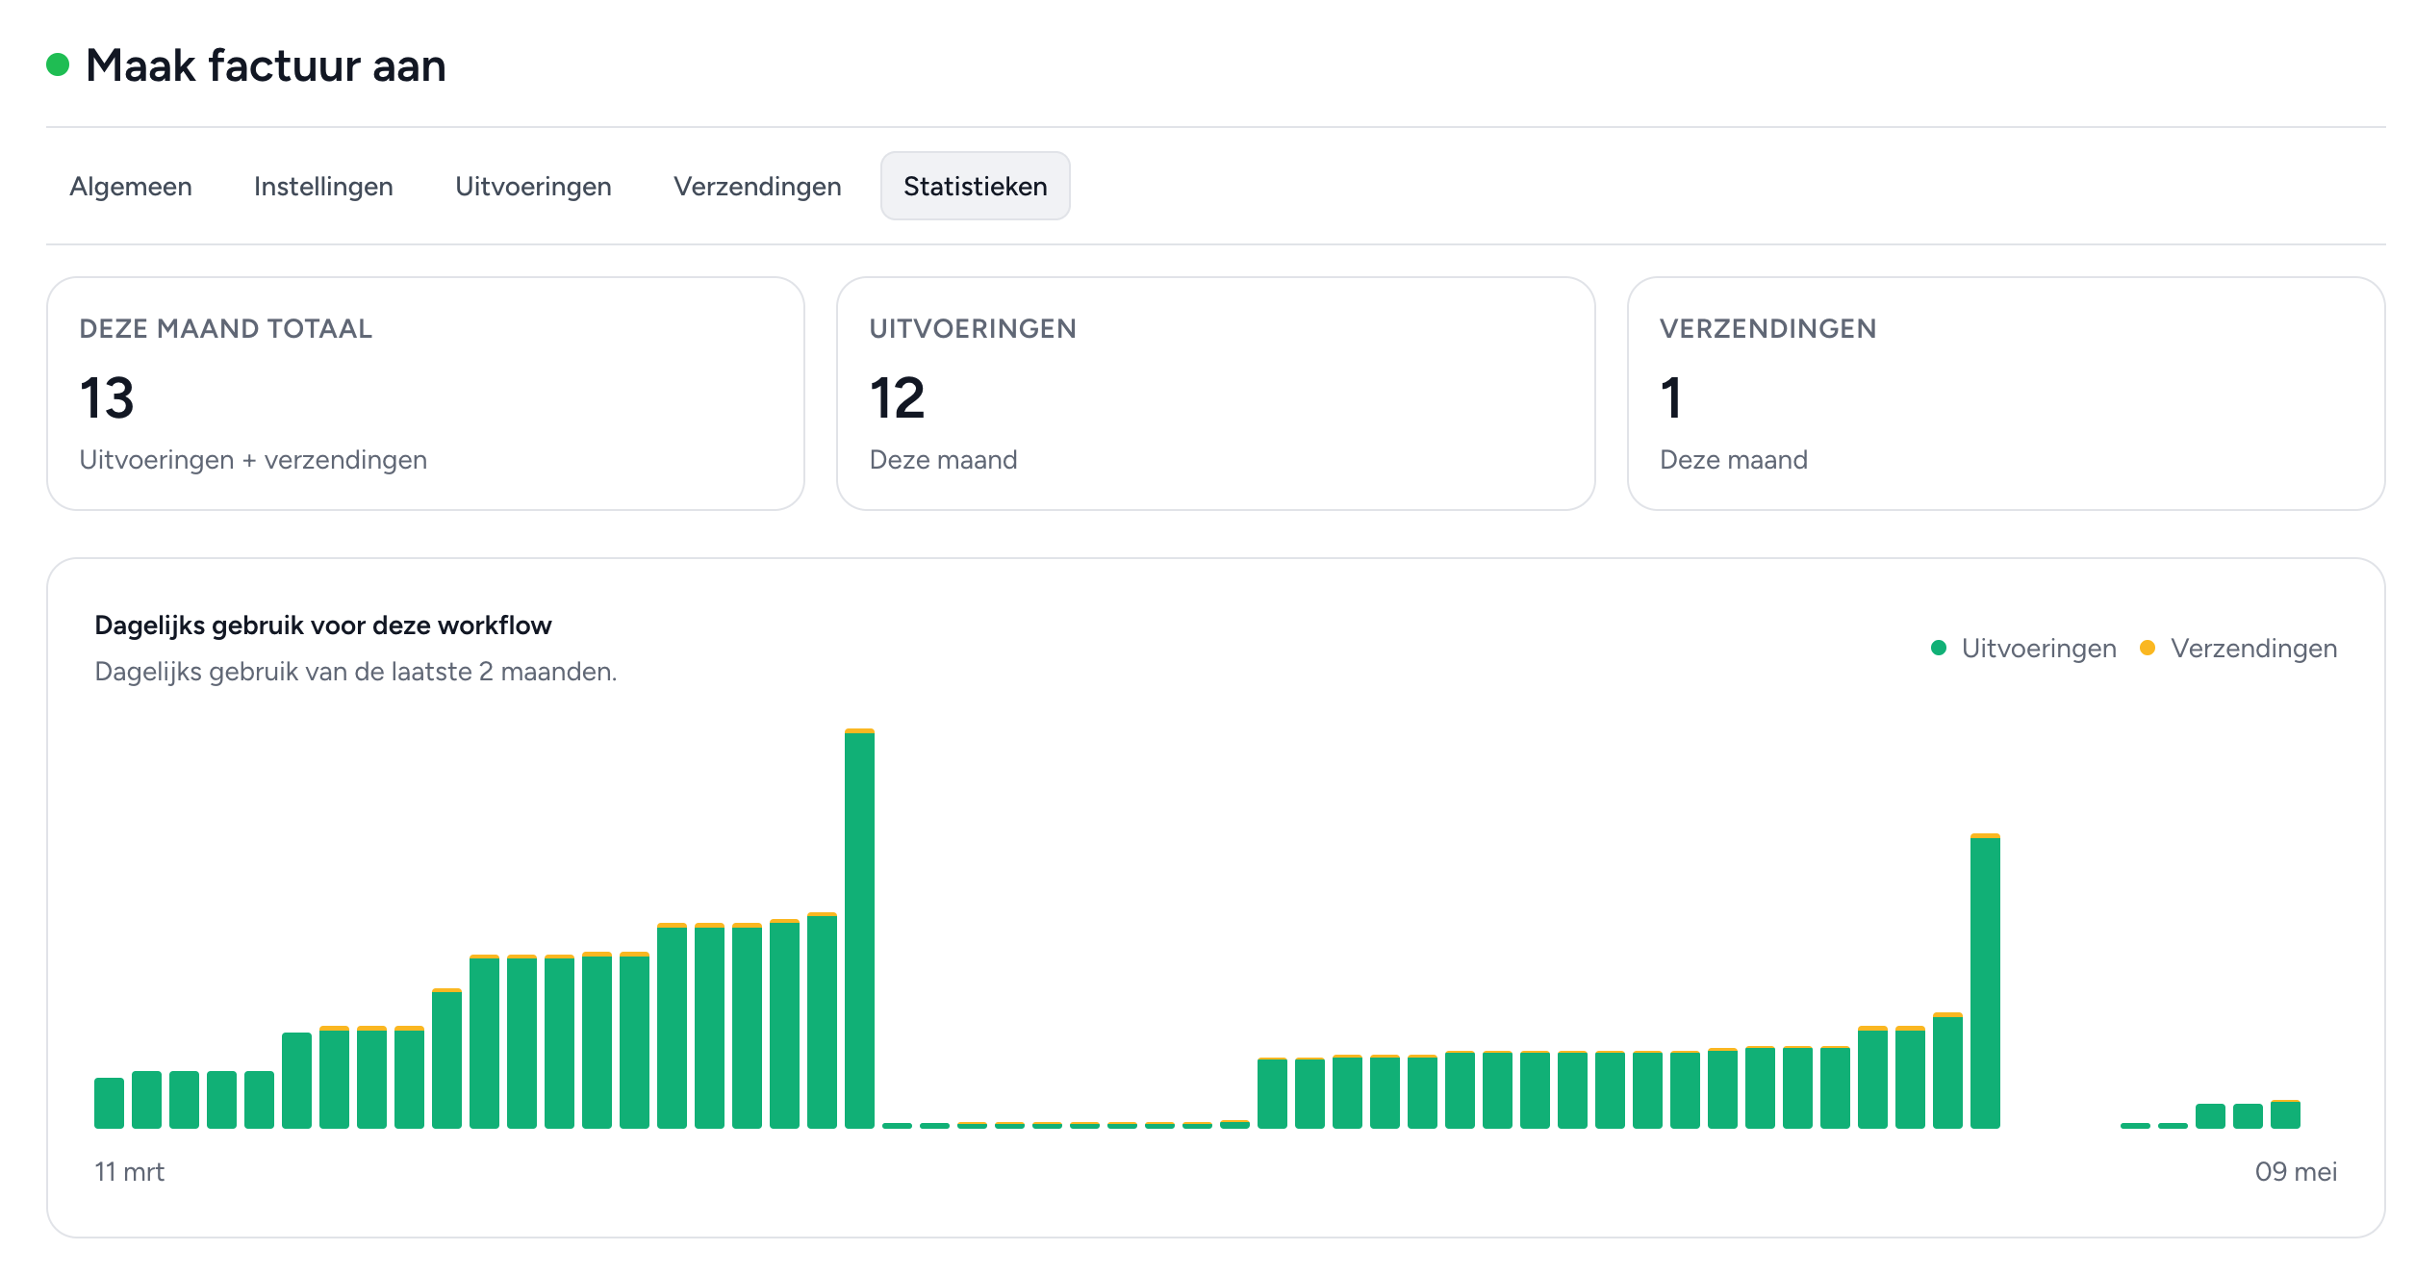Open the Algemeen tab

point(131,186)
